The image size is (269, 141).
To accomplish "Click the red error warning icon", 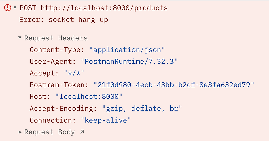I will tap(7, 8).
